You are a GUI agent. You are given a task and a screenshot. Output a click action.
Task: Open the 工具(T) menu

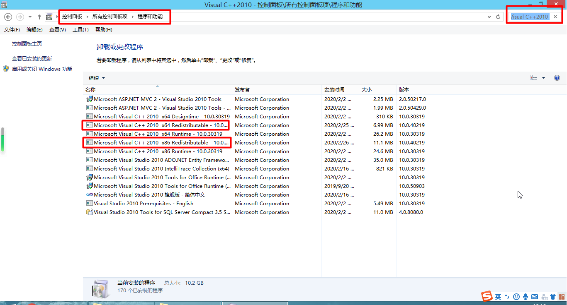(80, 30)
